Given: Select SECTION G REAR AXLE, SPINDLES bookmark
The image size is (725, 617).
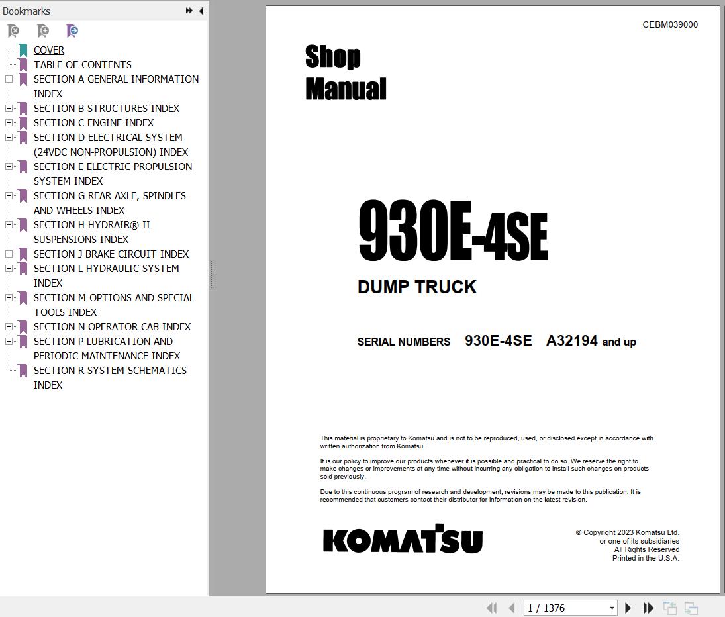Looking at the screenshot, I should (x=110, y=203).
